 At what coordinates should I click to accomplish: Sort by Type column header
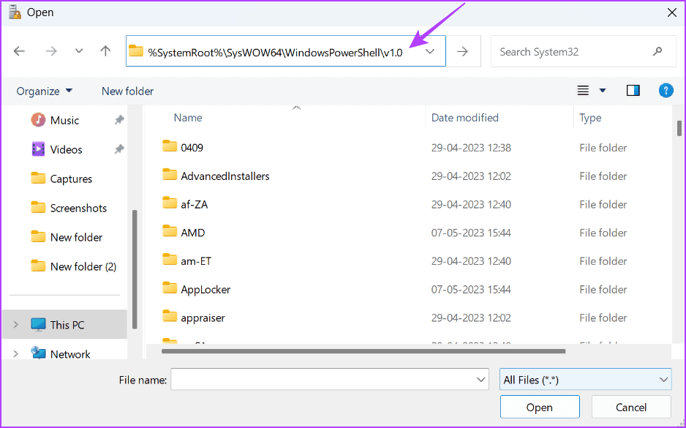pyautogui.click(x=590, y=118)
